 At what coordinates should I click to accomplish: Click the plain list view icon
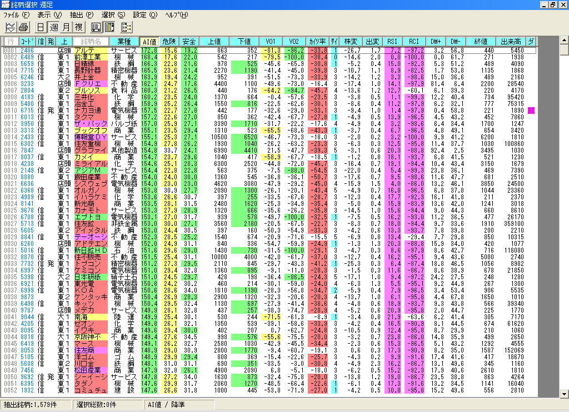96,27
